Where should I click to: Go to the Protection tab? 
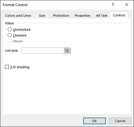coord(61,16)
